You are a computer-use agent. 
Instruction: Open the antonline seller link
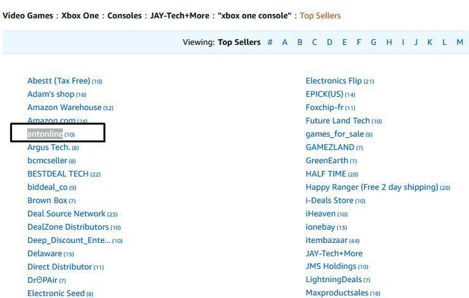pos(45,134)
